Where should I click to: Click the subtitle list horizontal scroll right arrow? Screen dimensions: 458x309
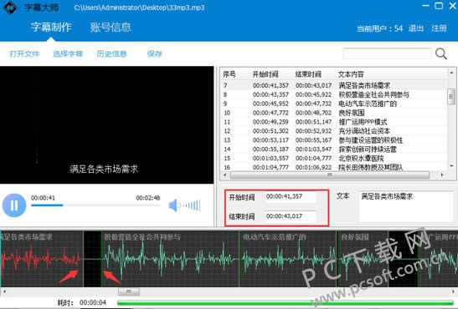tap(442, 175)
